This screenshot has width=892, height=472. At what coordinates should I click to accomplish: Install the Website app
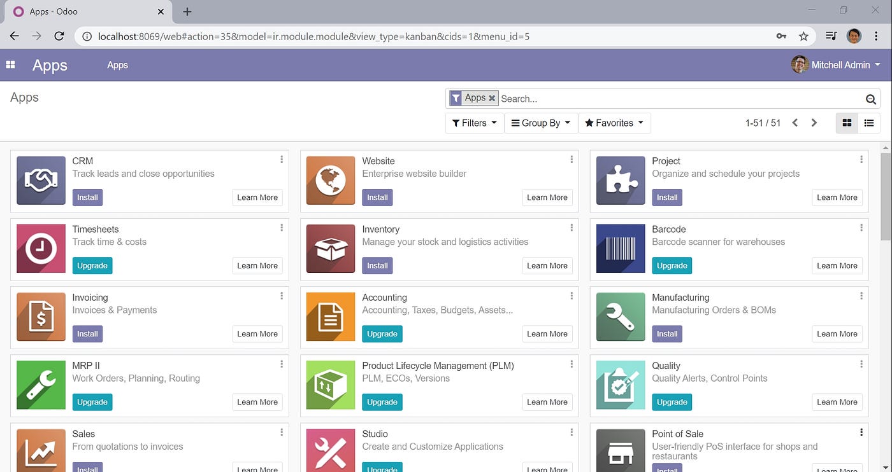[377, 197]
